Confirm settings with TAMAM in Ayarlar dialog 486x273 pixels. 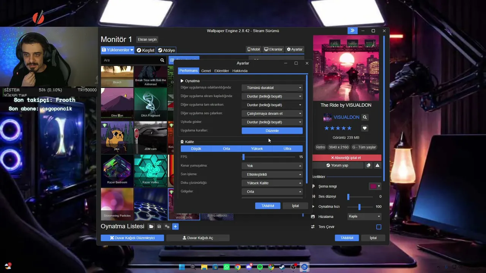[268, 206]
